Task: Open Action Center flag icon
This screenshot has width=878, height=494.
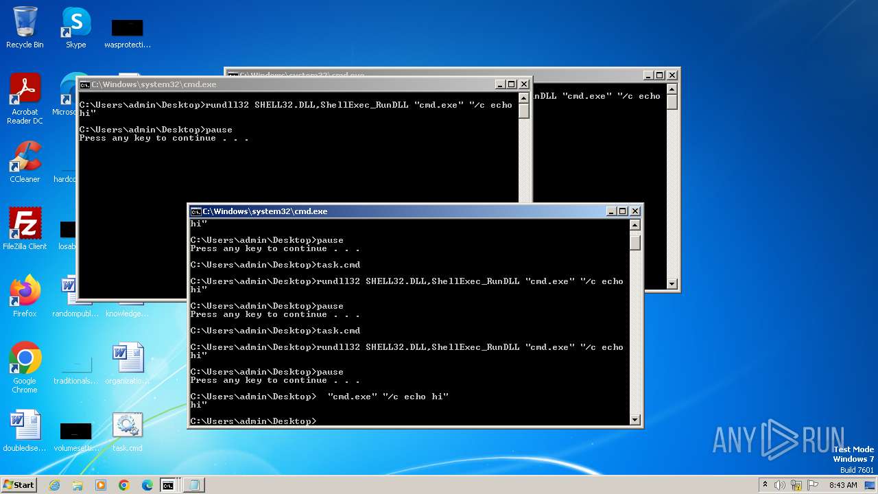Action: (x=813, y=485)
